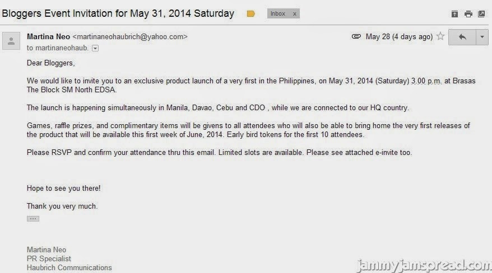Image resolution: width=492 pixels, height=273 pixels.
Task: Open the More options dropdown beside Reply
Action: pos(482,37)
